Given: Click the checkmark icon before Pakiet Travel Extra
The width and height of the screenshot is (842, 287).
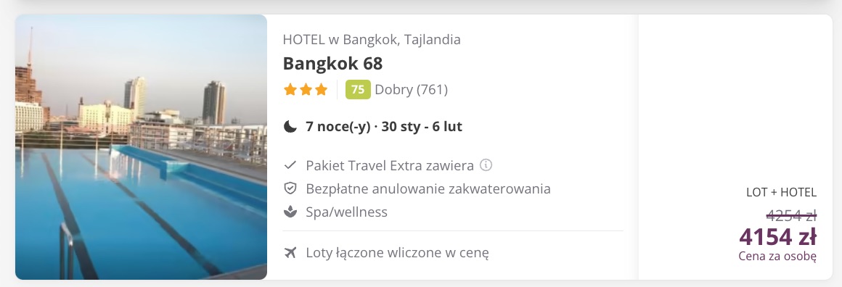Looking at the screenshot, I should point(290,165).
